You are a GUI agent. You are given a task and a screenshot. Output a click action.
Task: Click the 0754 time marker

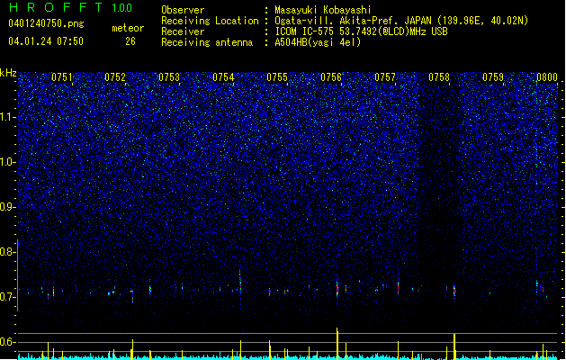223,76
